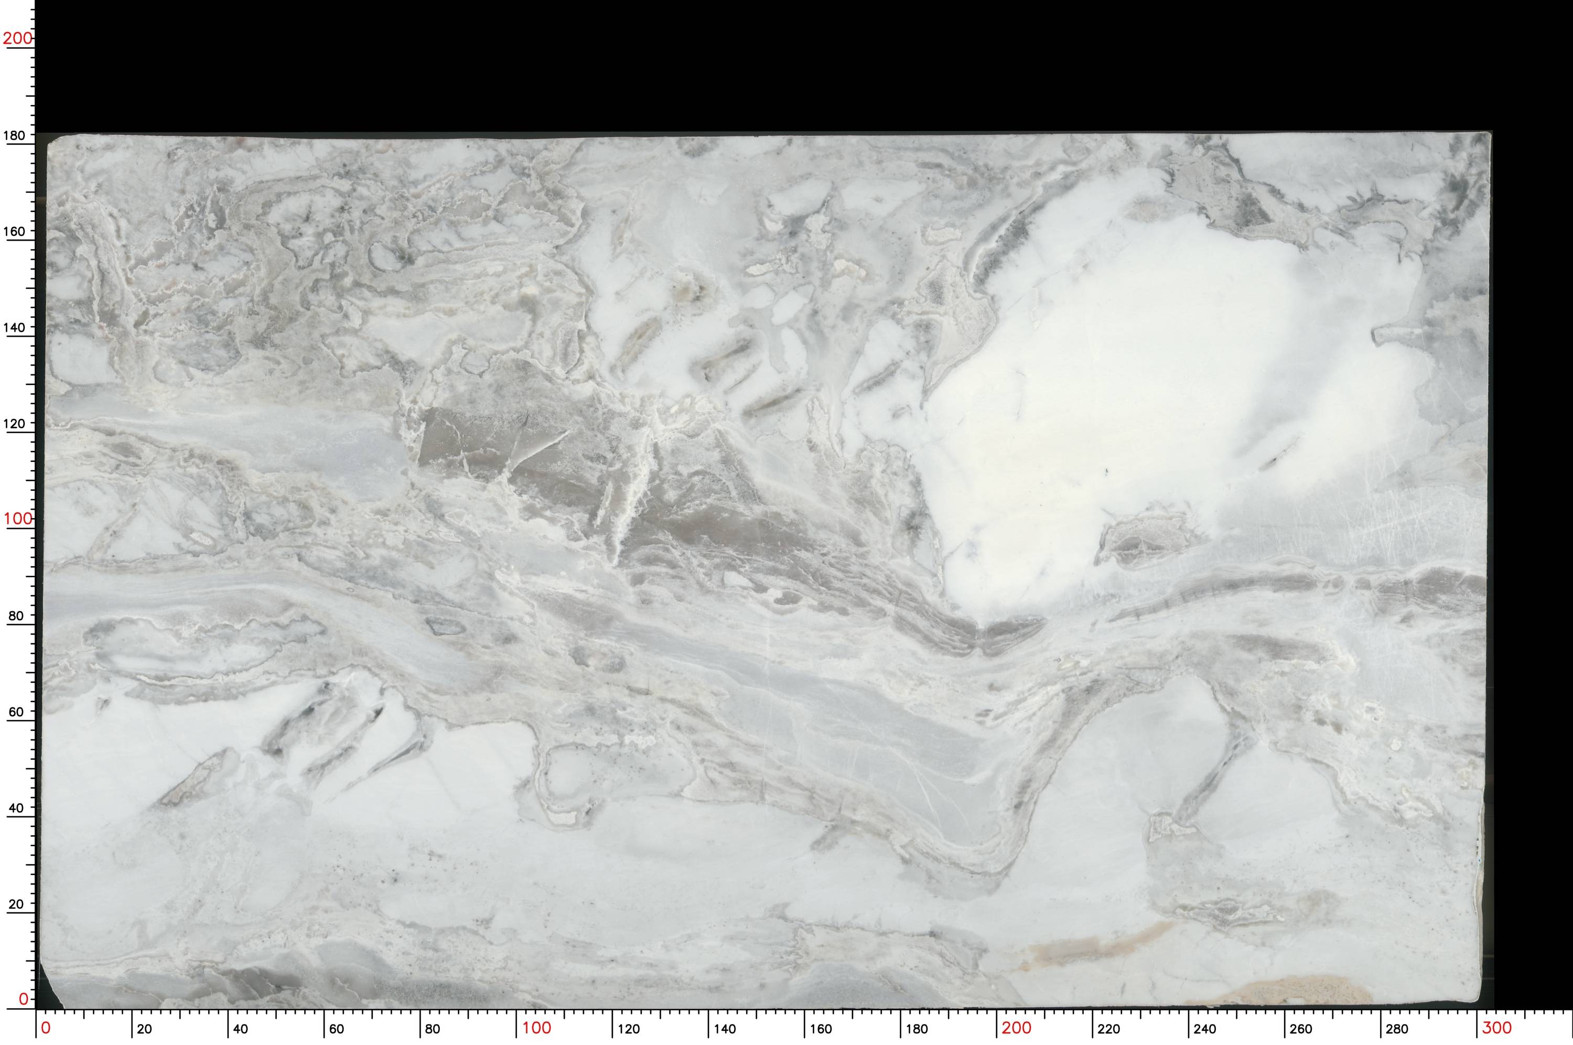Click the 40 label on the horizontal ruler
The width and height of the screenshot is (1573, 1045).
(x=241, y=1029)
